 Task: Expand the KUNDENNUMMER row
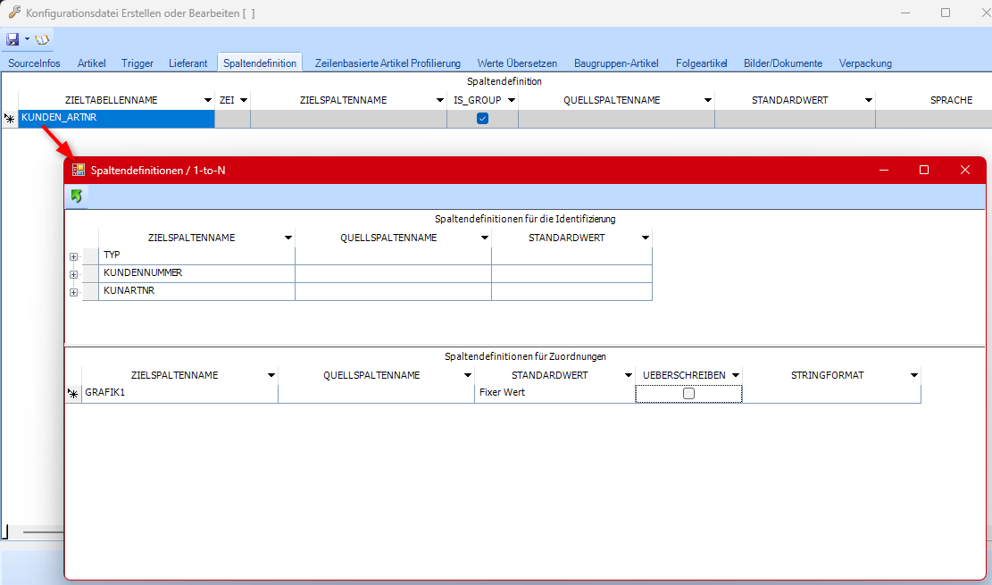73,274
